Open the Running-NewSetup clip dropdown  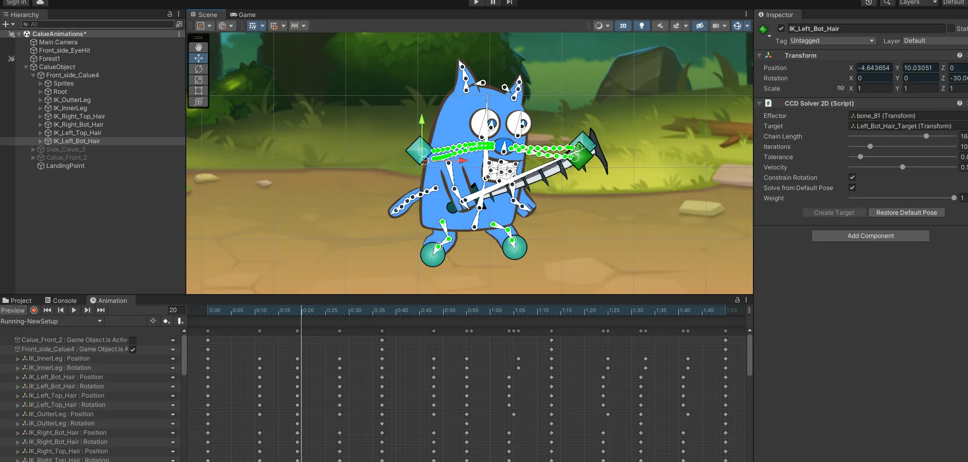point(51,321)
